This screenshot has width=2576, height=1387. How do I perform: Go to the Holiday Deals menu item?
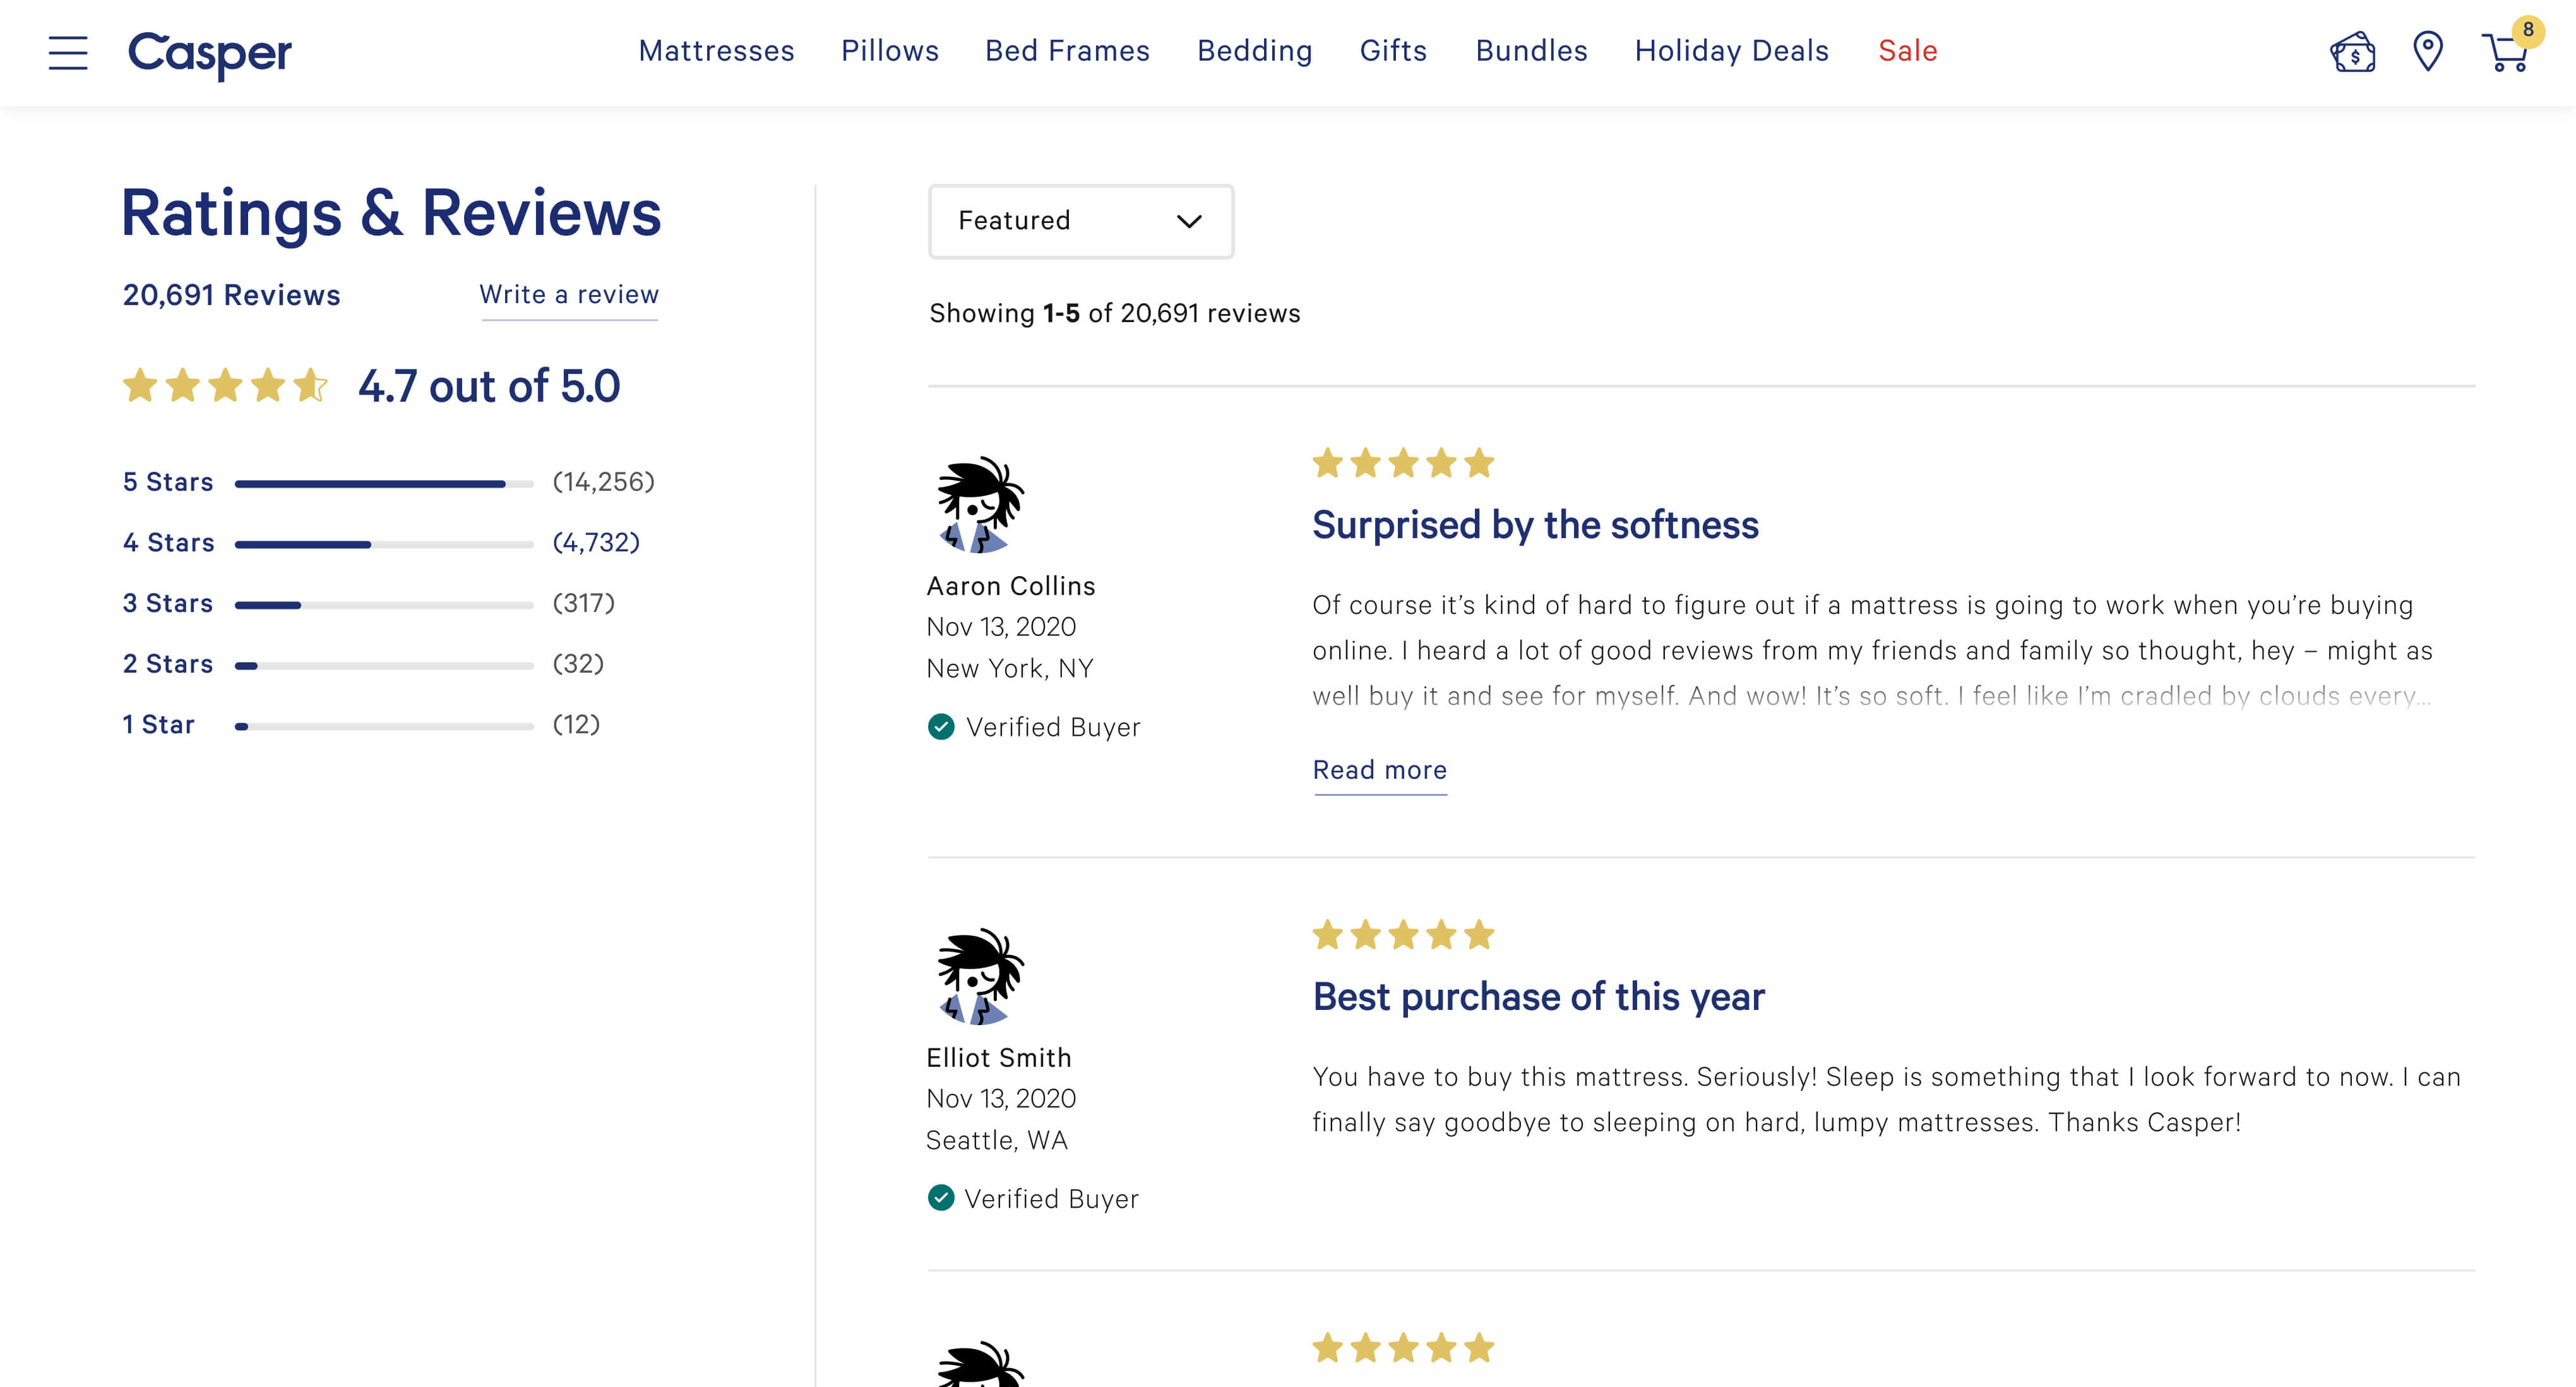click(1731, 51)
